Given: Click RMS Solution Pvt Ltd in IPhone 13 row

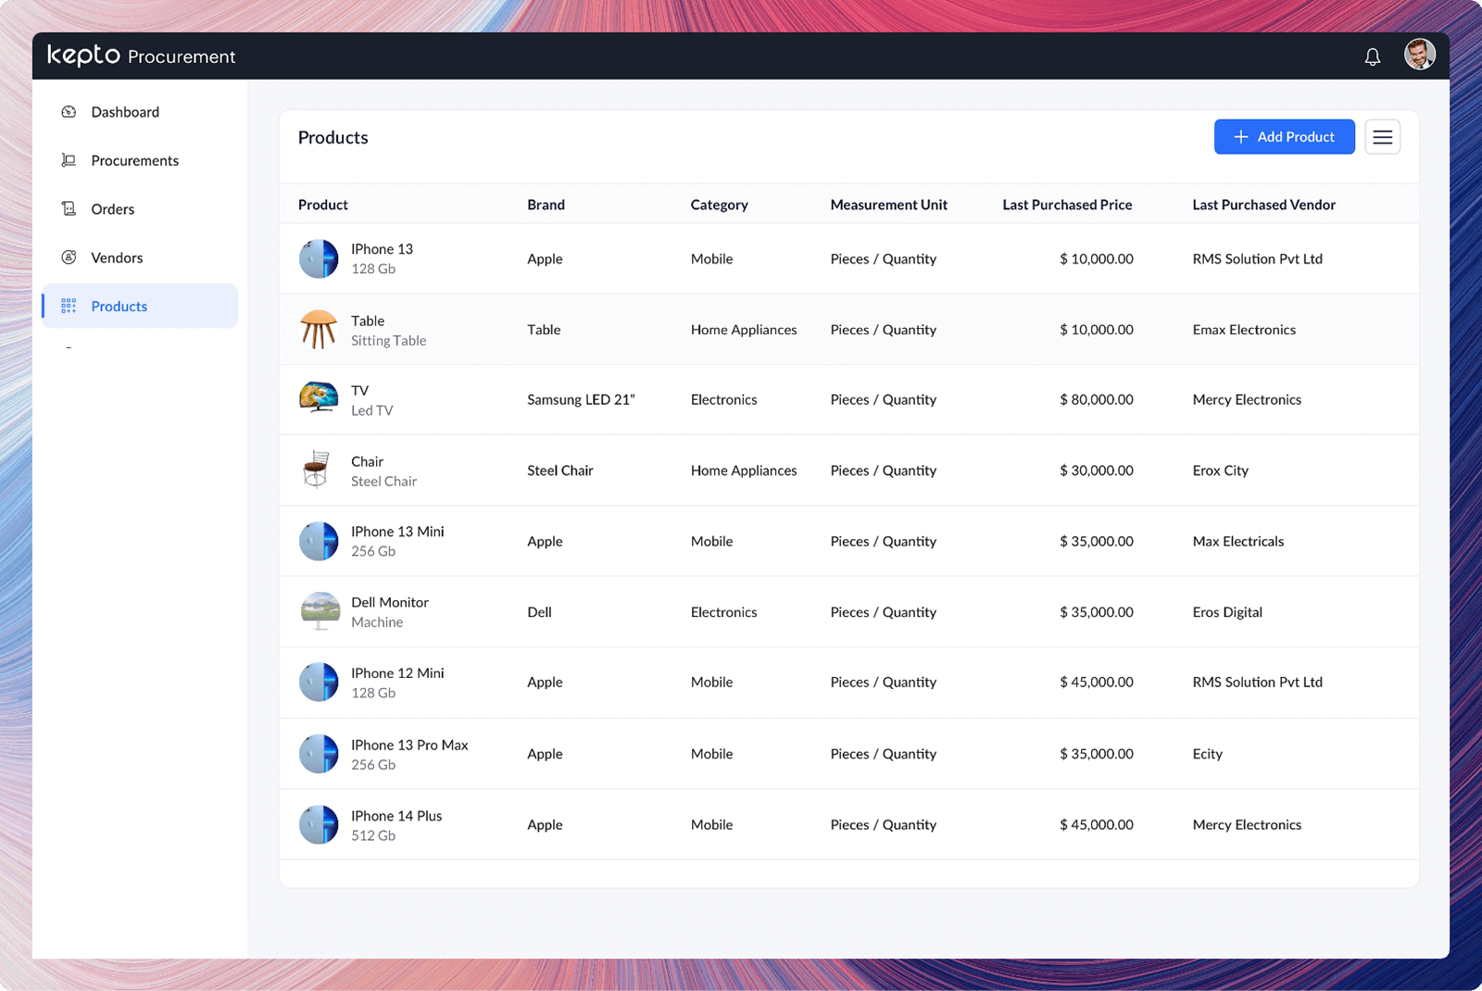Looking at the screenshot, I should tap(1257, 259).
